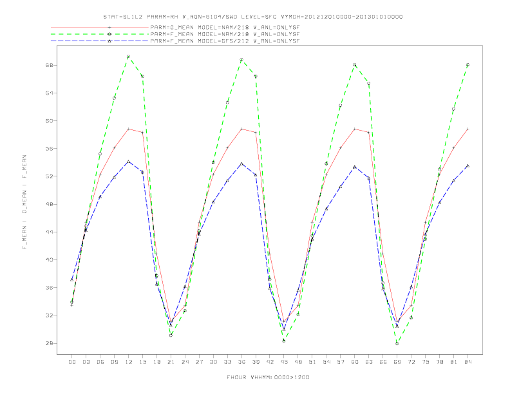Click x-axis forecast hour label 45
This screenshot has width=510, height=394.
coord(284,362)
